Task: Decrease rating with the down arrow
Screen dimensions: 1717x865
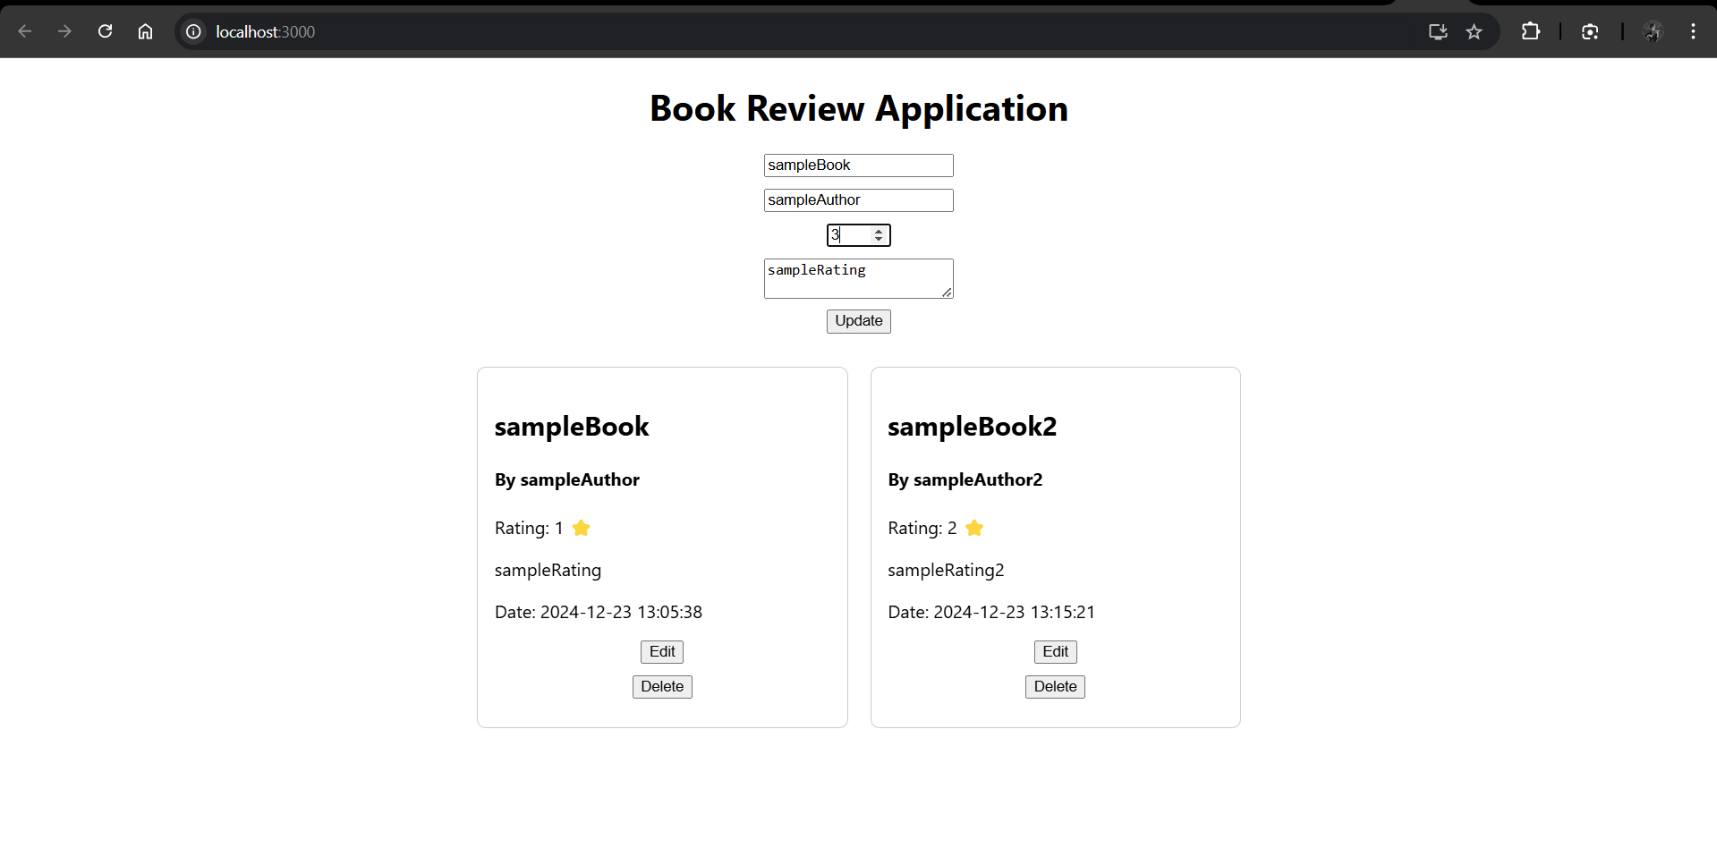Action: (879, 240)
